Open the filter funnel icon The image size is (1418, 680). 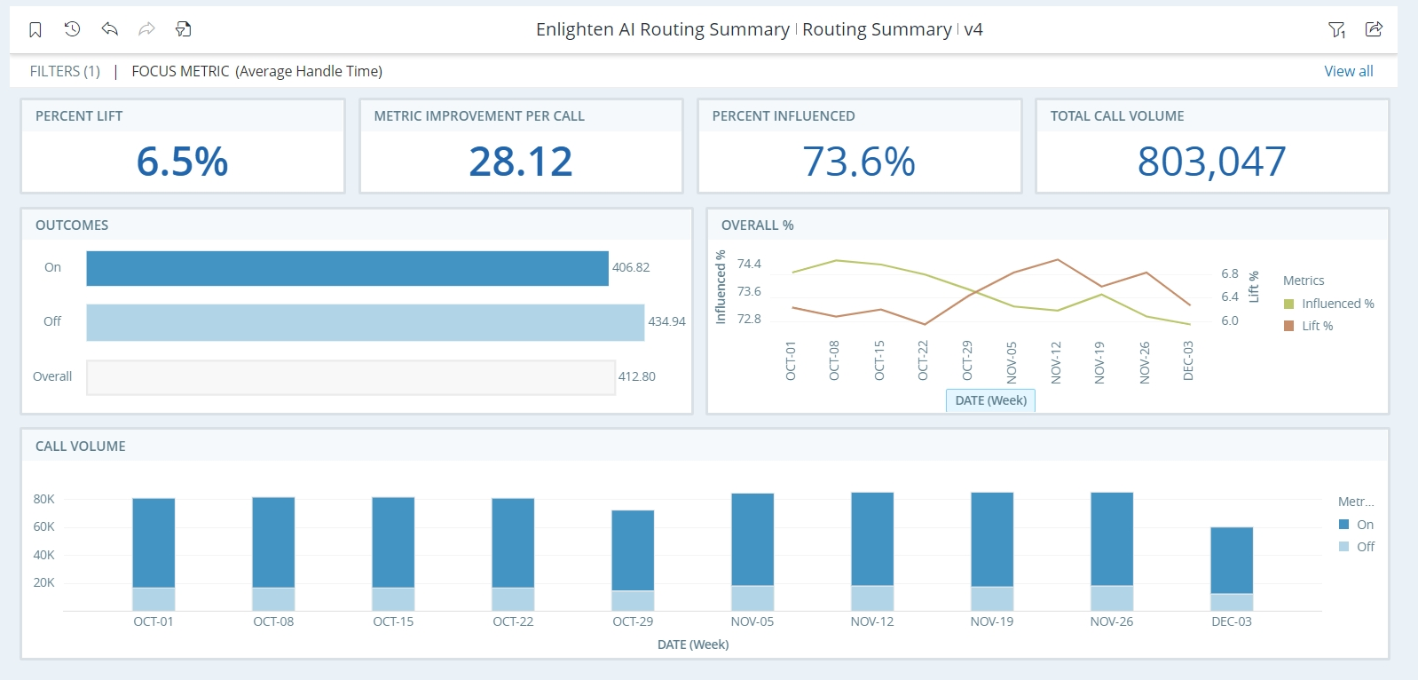(x=1336, y=29)
